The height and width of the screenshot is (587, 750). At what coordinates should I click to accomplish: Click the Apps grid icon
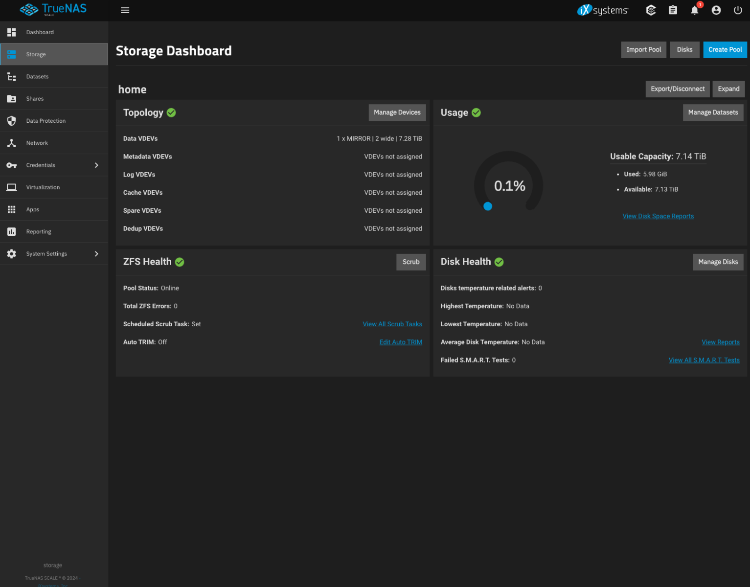point(12,209)
